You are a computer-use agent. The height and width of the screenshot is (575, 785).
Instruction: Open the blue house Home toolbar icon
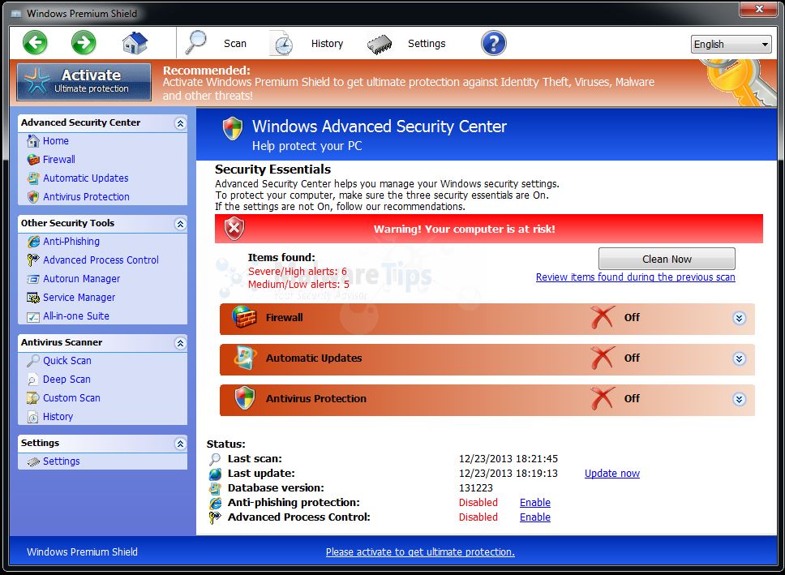(x=135, y=42)
